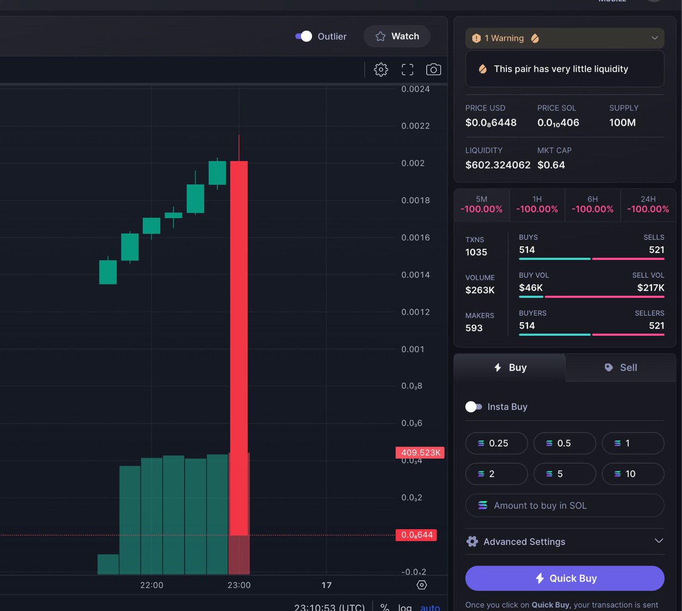Choose the 2 SOL amount button

click(x=497, y=474)
